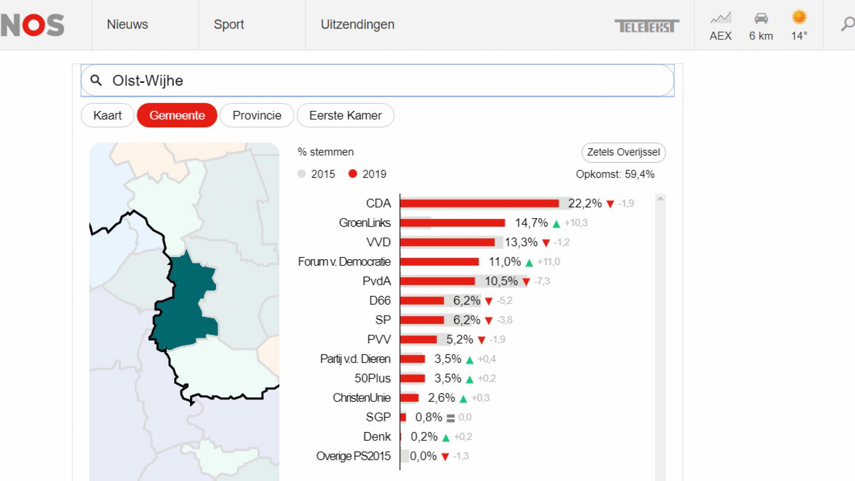Image resolution: width=855 pixels, height=481 pixels.
Task: Check the traffic car icon
Action: point(761,18)
